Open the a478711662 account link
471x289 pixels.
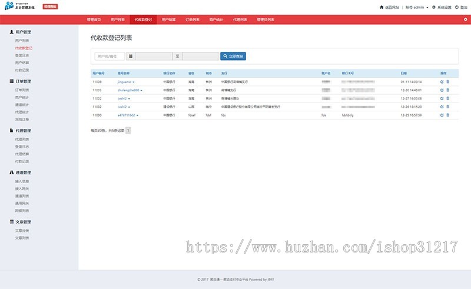click(x=126, y=115)
